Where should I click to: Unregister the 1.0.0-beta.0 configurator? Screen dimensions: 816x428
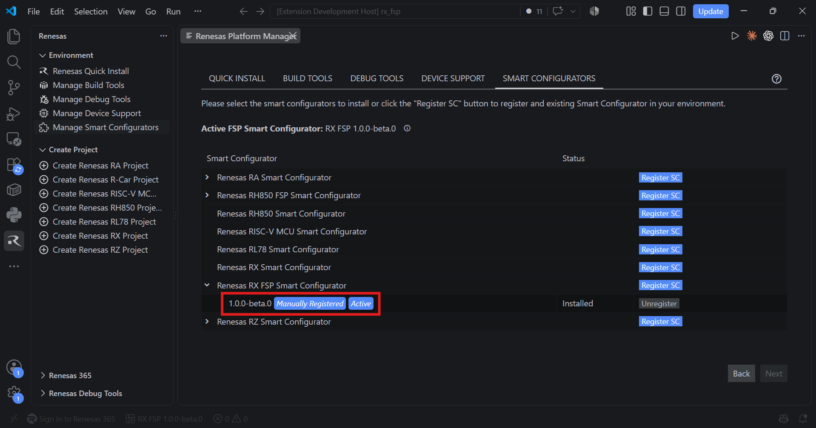659,304
